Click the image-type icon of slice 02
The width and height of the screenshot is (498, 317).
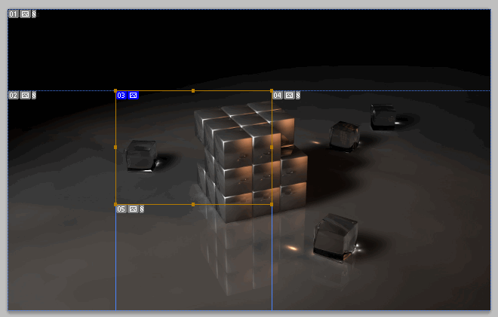point(25,96)
